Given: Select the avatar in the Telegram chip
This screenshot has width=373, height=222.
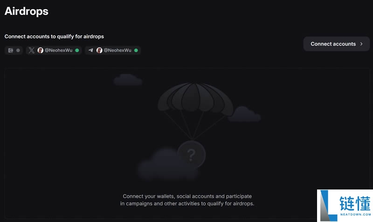Looking at the screenshot, I should coord(99,50).
